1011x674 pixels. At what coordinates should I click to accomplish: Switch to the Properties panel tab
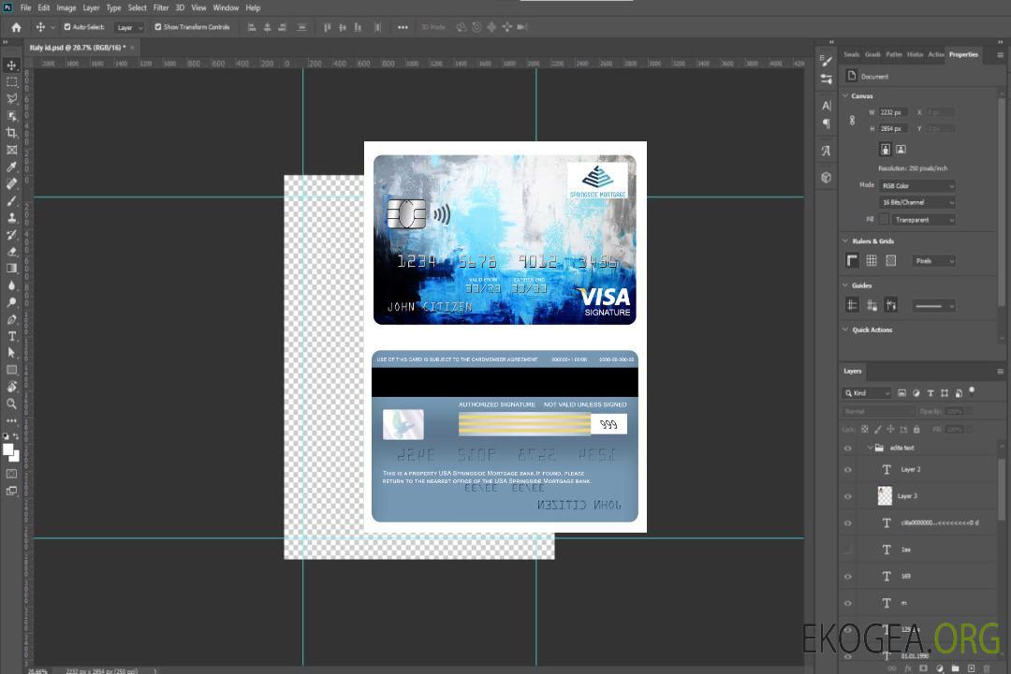point(963,54)
